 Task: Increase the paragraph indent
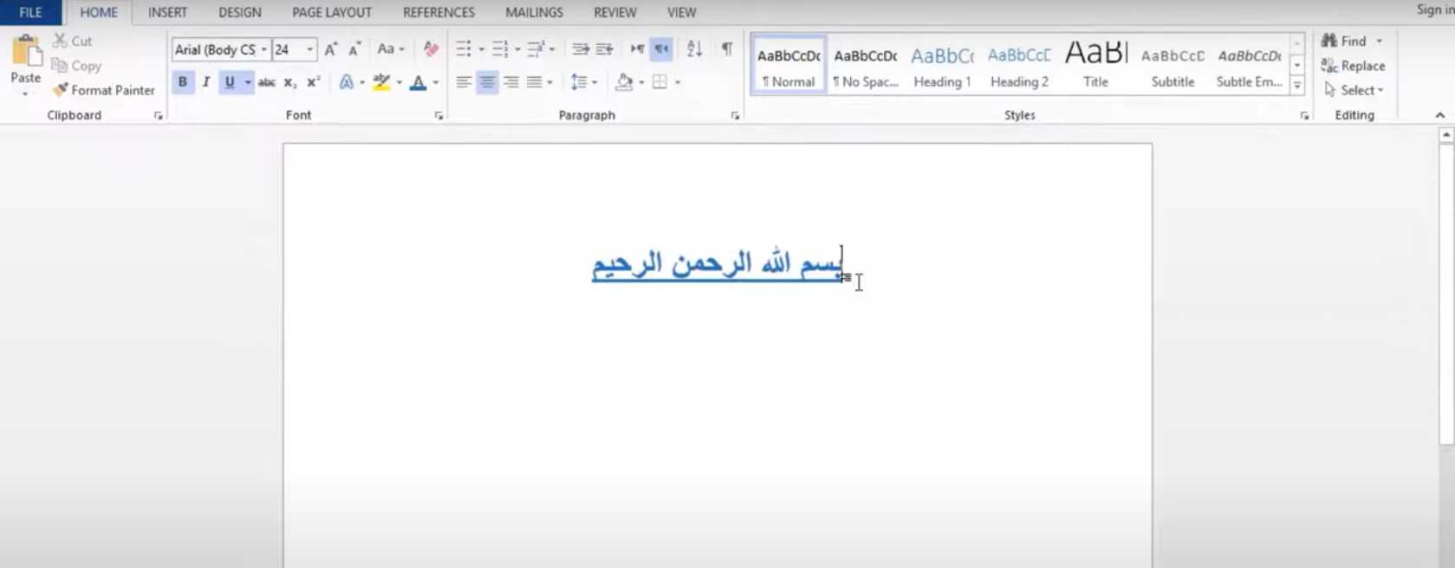coord(605,49)
